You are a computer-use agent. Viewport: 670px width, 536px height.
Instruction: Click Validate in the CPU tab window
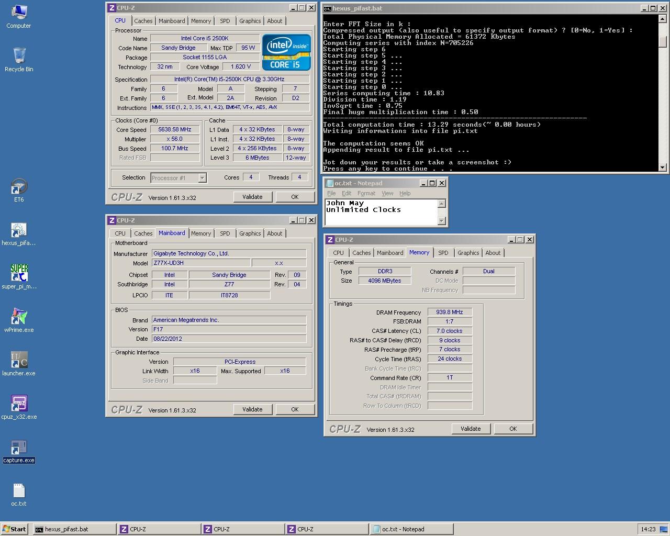252,197
